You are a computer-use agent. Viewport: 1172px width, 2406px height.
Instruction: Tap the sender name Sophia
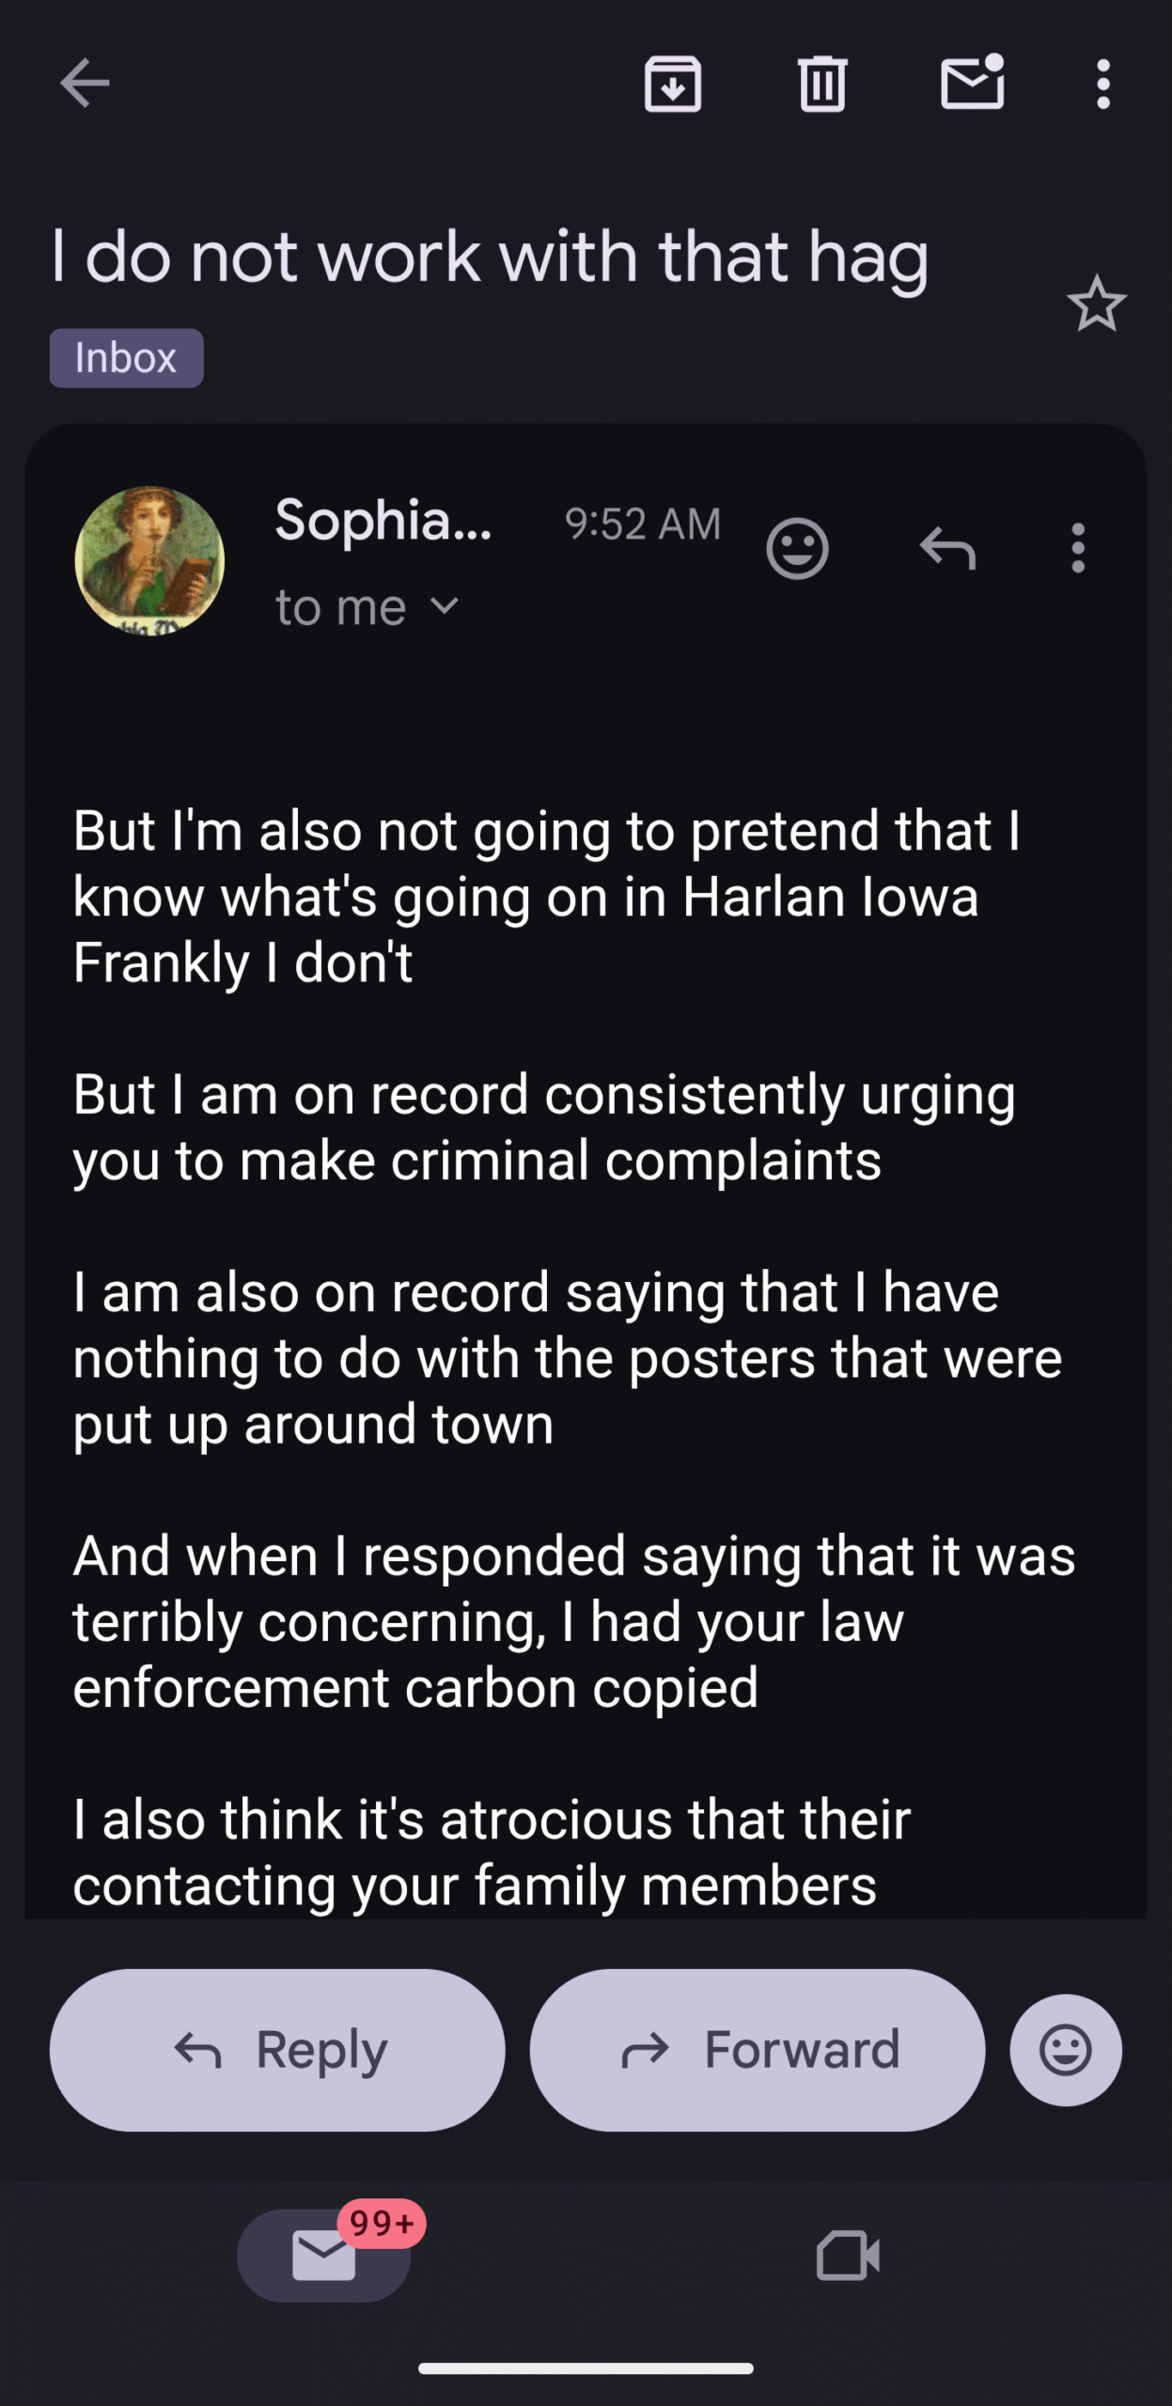click(x=383, y=520)
